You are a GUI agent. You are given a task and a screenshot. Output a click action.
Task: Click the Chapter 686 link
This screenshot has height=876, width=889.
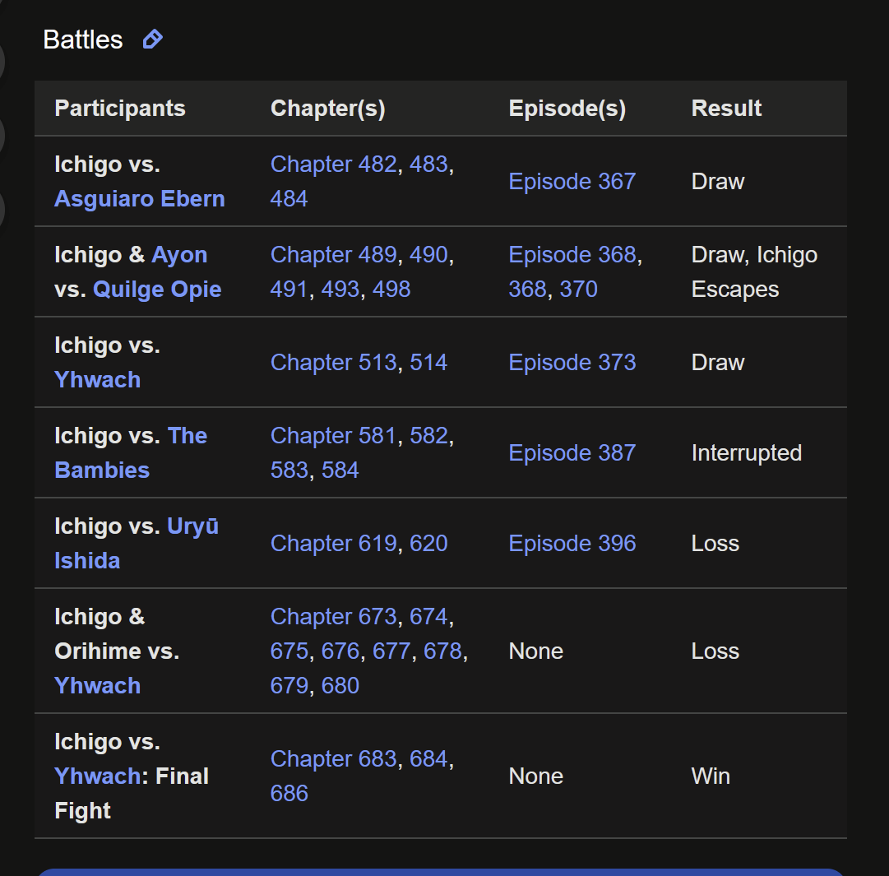pyautogui.click(x=289, y=794)
